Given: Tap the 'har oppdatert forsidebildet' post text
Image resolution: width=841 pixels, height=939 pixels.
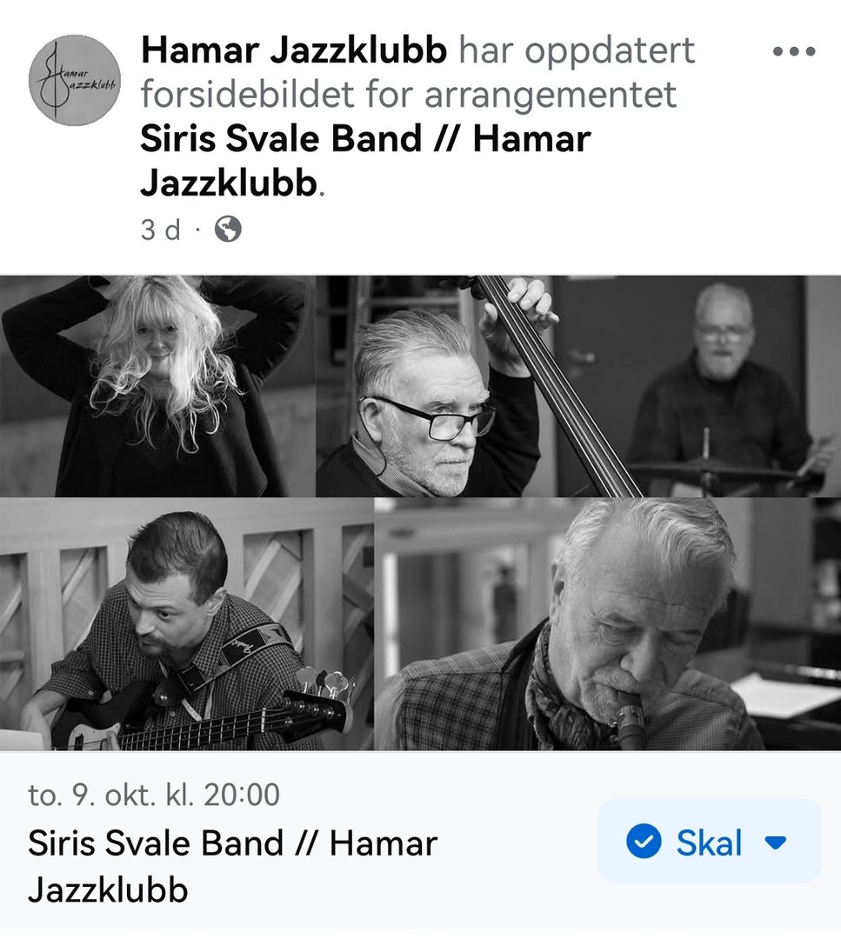Looking at the screenshot, I should [x=417, y=72].
